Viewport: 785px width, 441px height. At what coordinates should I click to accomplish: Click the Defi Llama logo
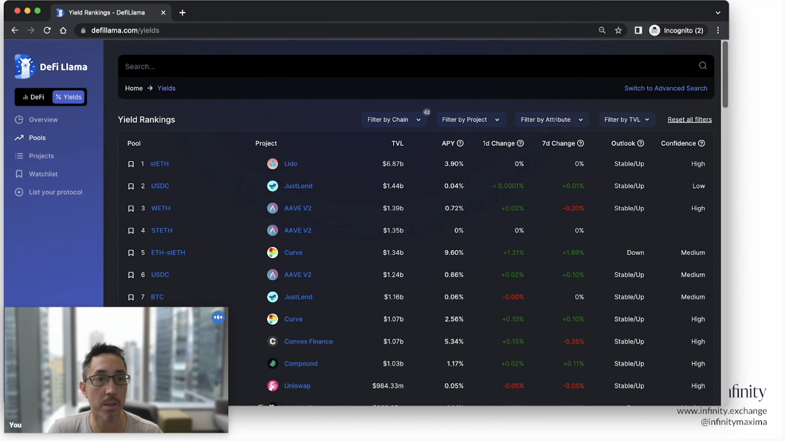pos(51,67)
